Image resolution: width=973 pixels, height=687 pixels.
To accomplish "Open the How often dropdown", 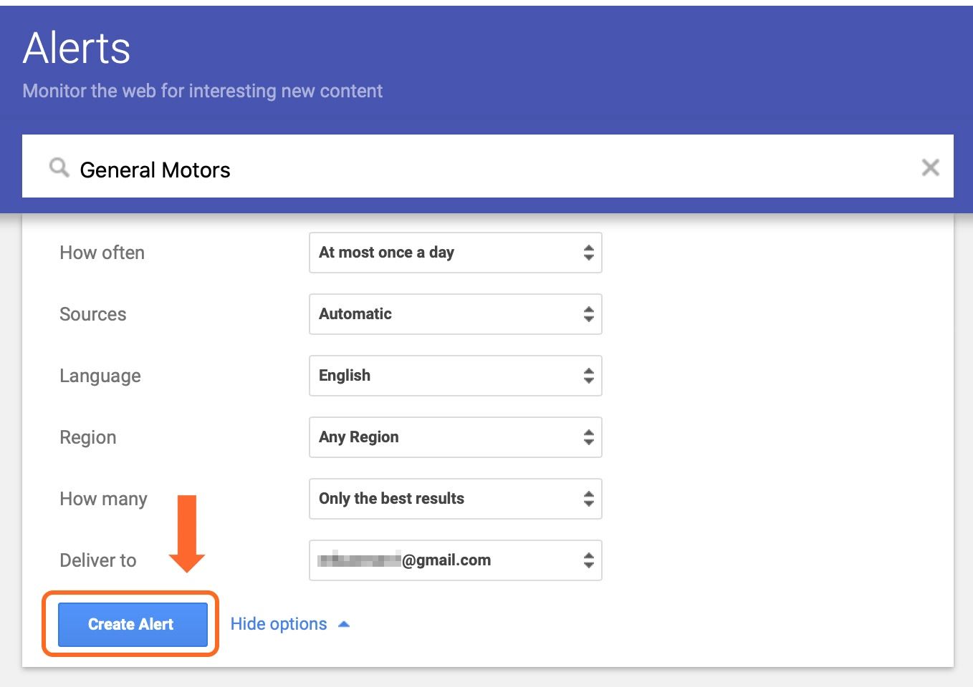I will click(455, 253).
